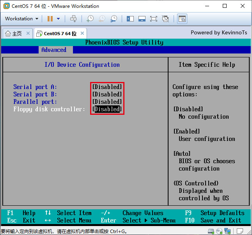Image resolution: width=252 pixels, height=235 pixels.
Task: Click the Esc Exit key hint
Action: pos(21,221)
